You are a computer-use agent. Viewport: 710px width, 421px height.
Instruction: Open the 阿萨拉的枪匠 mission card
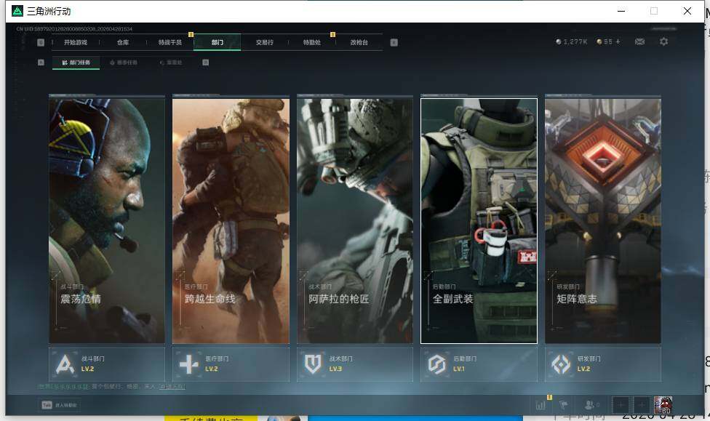coord(355,221)
